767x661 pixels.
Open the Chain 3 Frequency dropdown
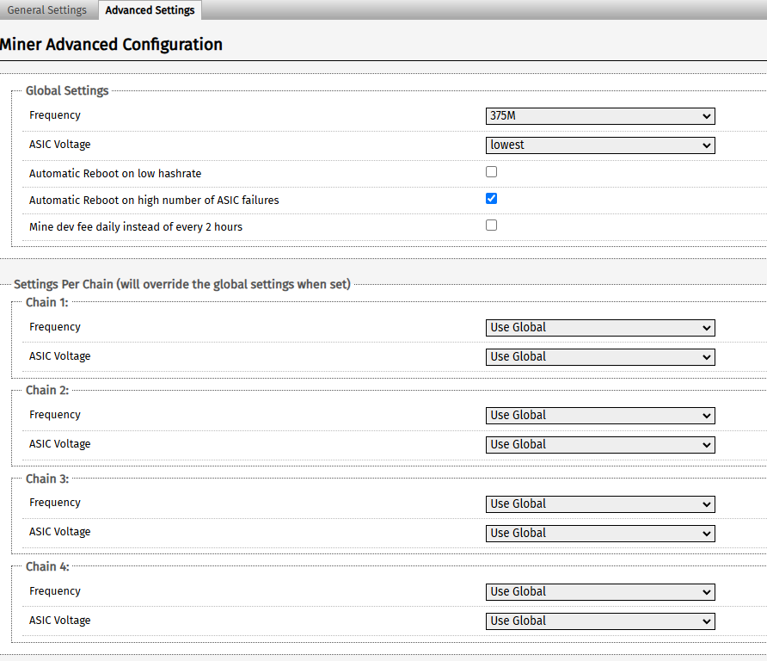pyautogui.click(x=600, y=503)
